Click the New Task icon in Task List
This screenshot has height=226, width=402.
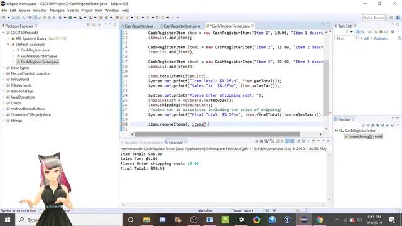tap(347, 32)
